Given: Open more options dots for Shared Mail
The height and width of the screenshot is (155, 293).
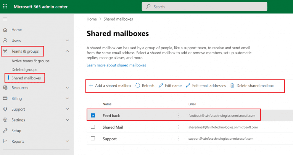Looking at the screenshot, I should [x=179, y=127].
